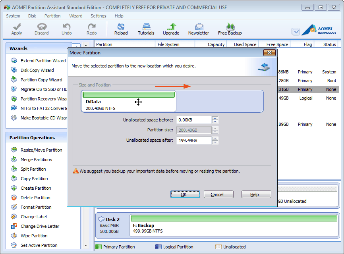
Task: Increase Unallocated space before value
Action: click(215, 118)
